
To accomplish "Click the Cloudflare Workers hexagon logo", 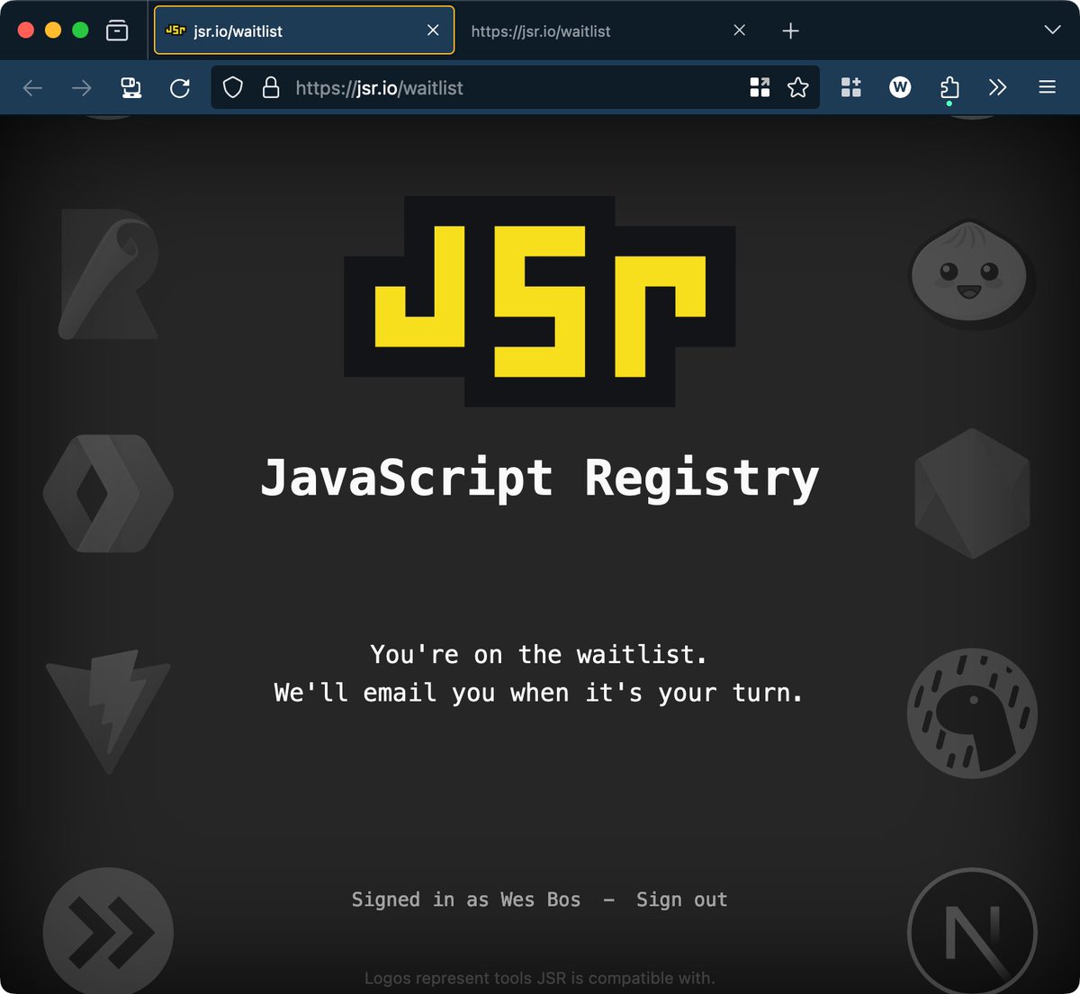I will coord(108,493).
